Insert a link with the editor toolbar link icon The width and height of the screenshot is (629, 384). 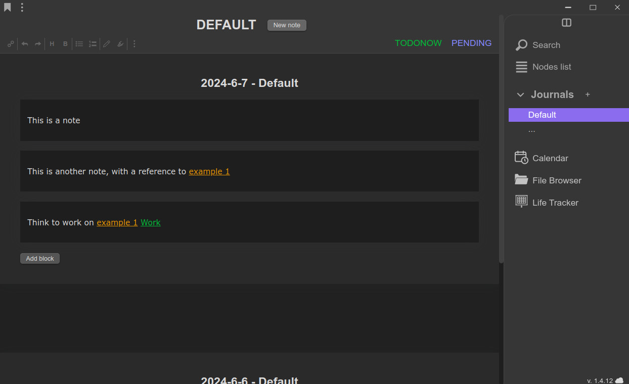pyautogui.click(x=11, y=44)
